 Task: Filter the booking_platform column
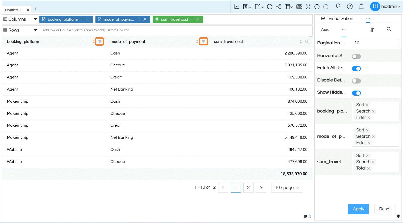click(100, 42)
